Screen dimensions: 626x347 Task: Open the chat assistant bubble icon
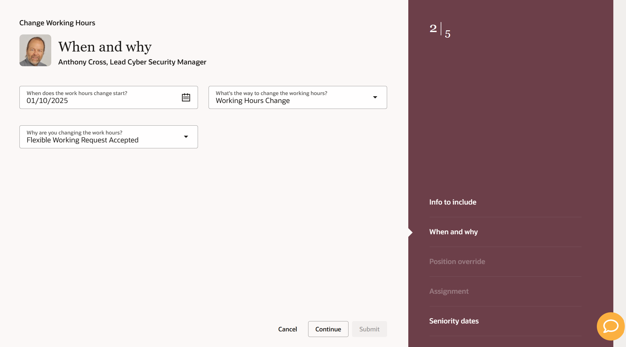point(610,326)
